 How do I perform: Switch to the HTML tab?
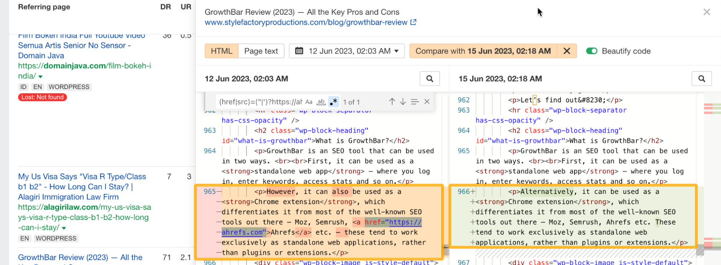pyautogui.click(x=221, y=51)
